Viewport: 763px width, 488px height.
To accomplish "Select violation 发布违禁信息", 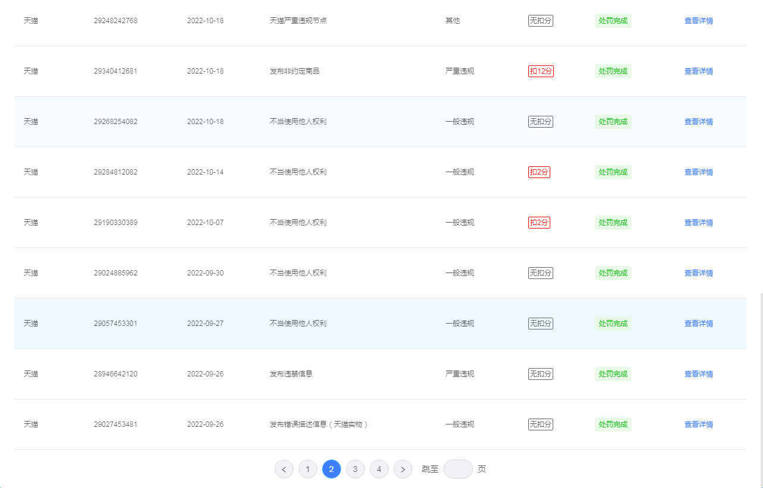I will (x=291, y=374).
